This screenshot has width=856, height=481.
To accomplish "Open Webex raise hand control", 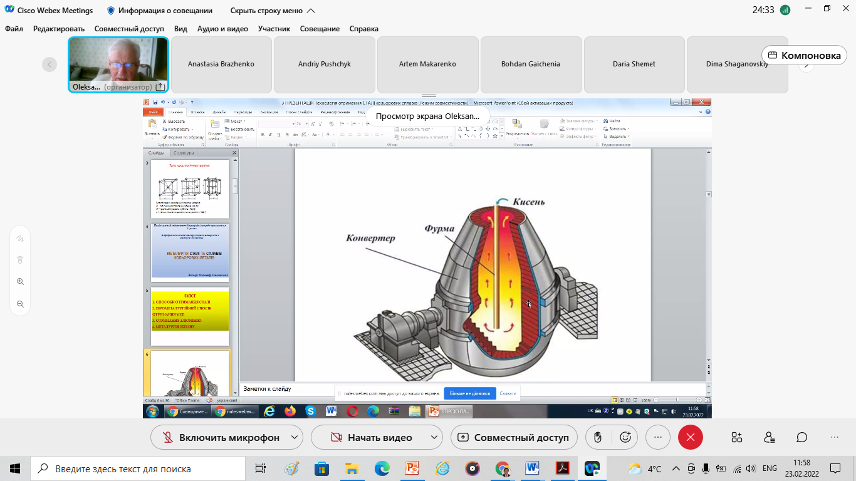I will [x=598, y=437].
